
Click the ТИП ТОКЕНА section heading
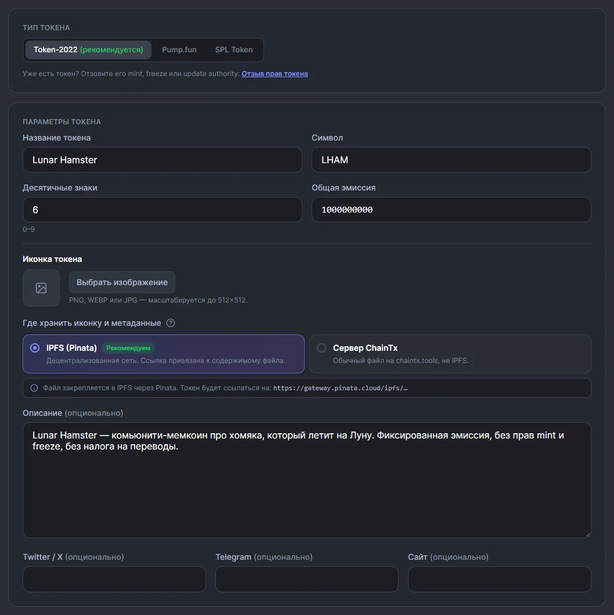point(46,28)
